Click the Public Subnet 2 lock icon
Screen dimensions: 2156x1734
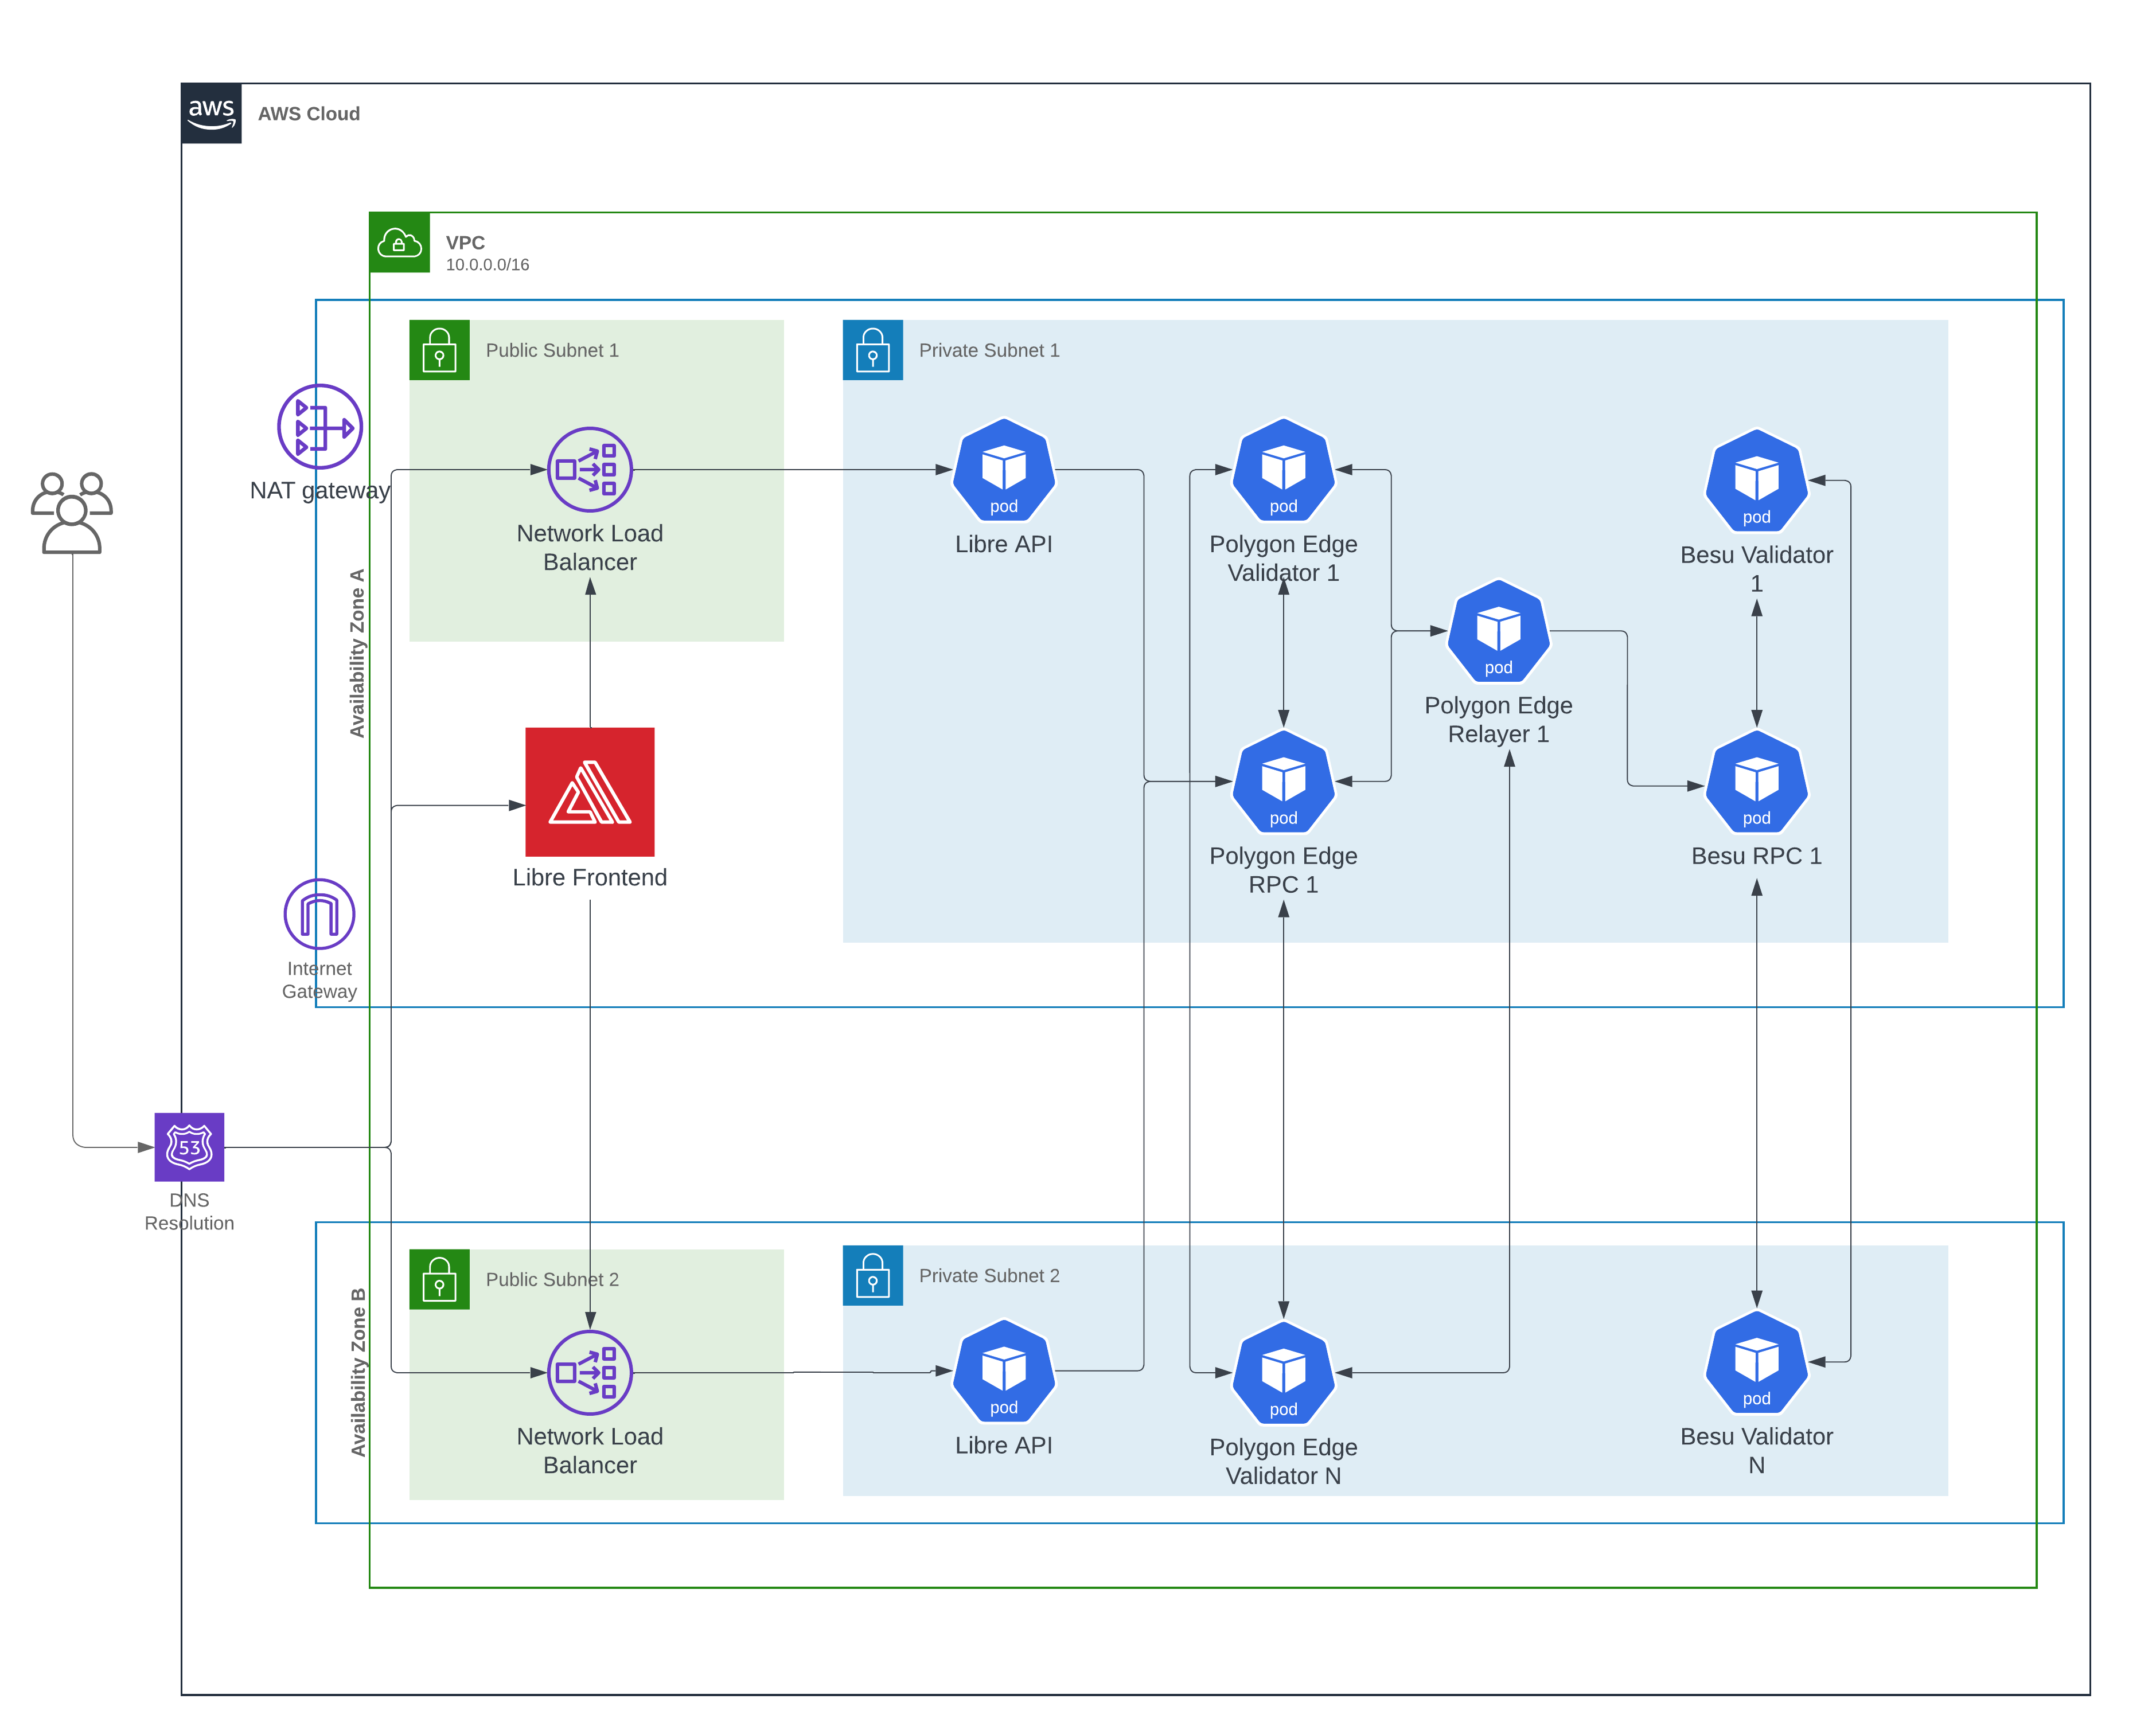pyautogui.click(x=439, y=1279)
